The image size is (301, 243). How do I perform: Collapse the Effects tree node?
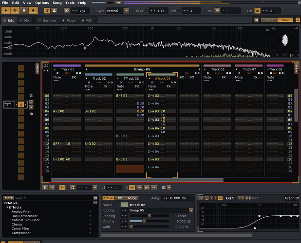7,207
